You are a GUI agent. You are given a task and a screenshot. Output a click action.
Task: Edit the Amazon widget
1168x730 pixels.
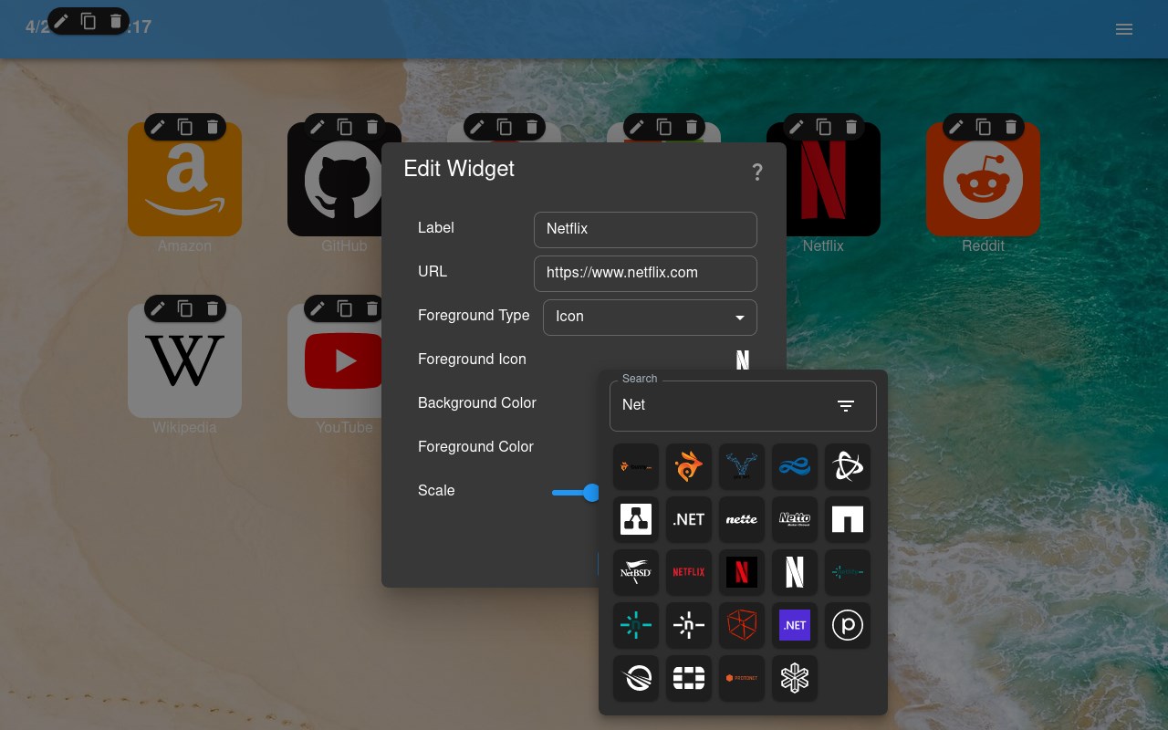point(158,127)
